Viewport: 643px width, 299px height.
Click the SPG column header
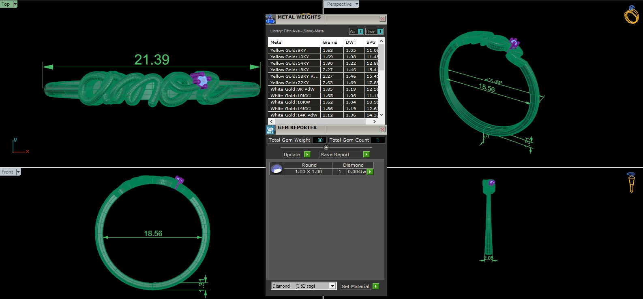tap(371, 42)
